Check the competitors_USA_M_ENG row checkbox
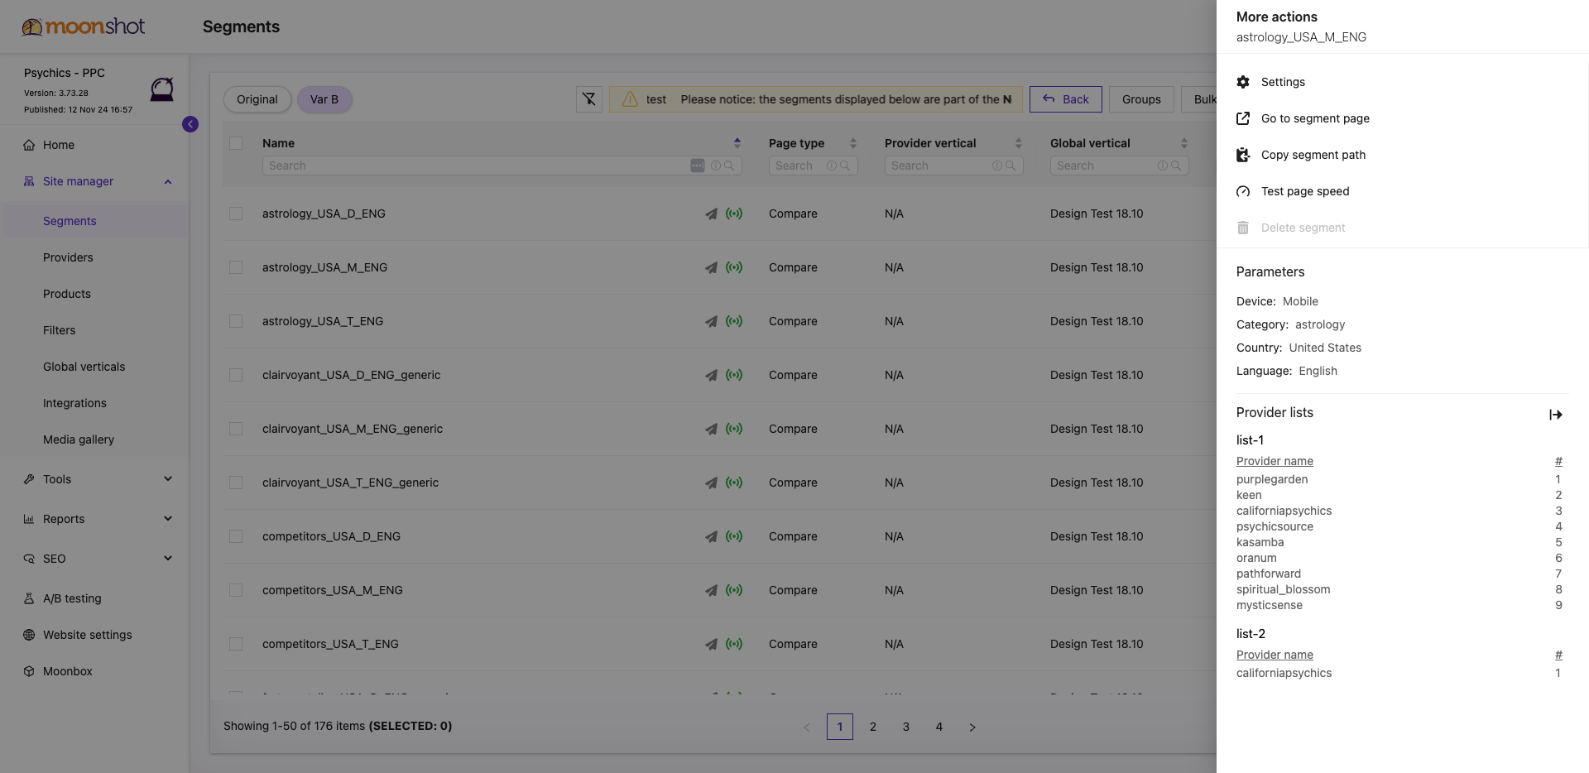The width and height of the screenshot is (1589, 773). 236,590
